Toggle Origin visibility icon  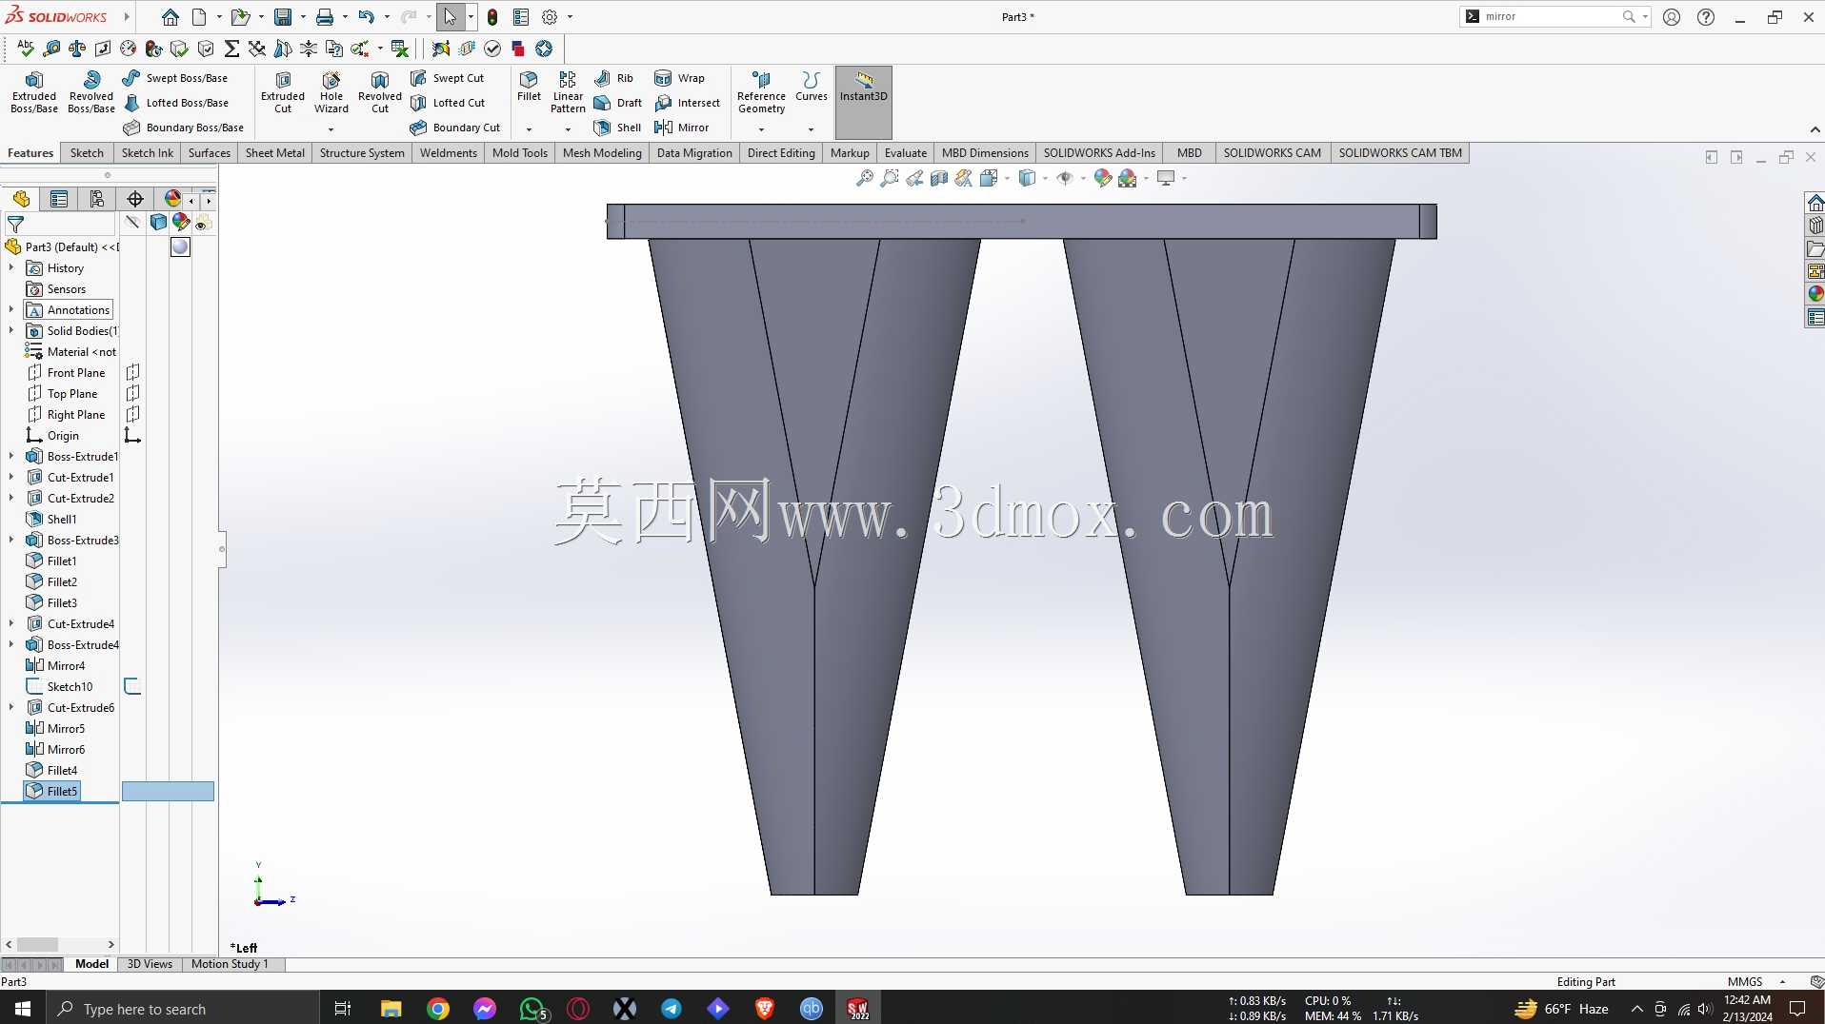132,435
